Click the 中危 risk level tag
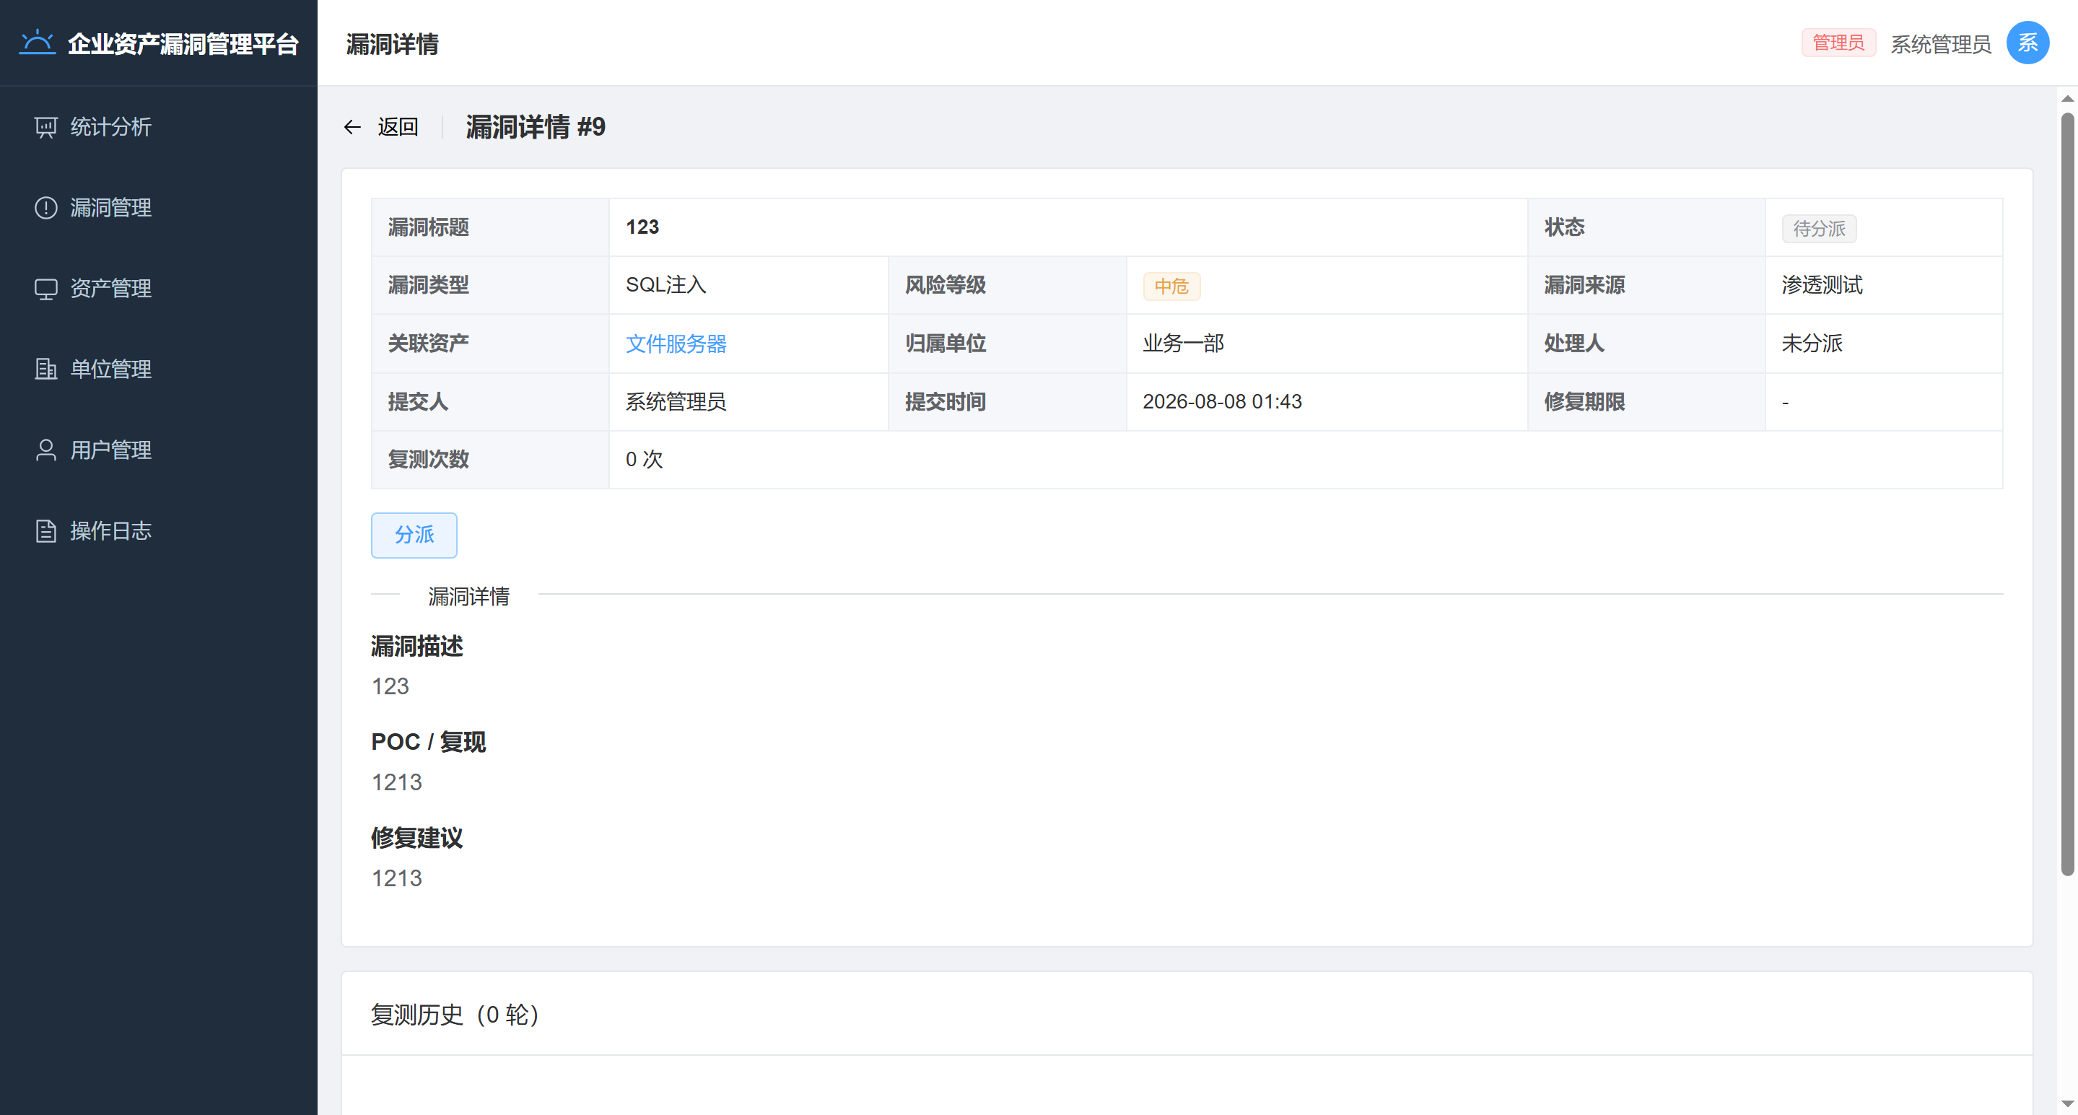 (1171, 287)
